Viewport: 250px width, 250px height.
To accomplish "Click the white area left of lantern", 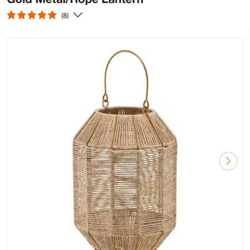I will (x=39, y=146).
